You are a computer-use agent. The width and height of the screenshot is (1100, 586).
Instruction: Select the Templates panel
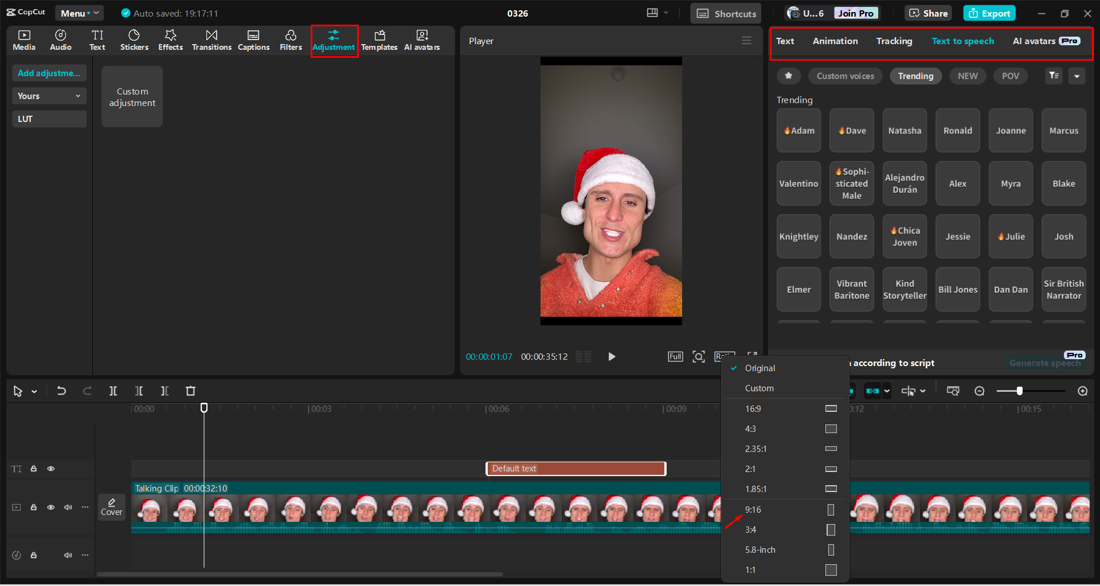[x=379, y=40]
